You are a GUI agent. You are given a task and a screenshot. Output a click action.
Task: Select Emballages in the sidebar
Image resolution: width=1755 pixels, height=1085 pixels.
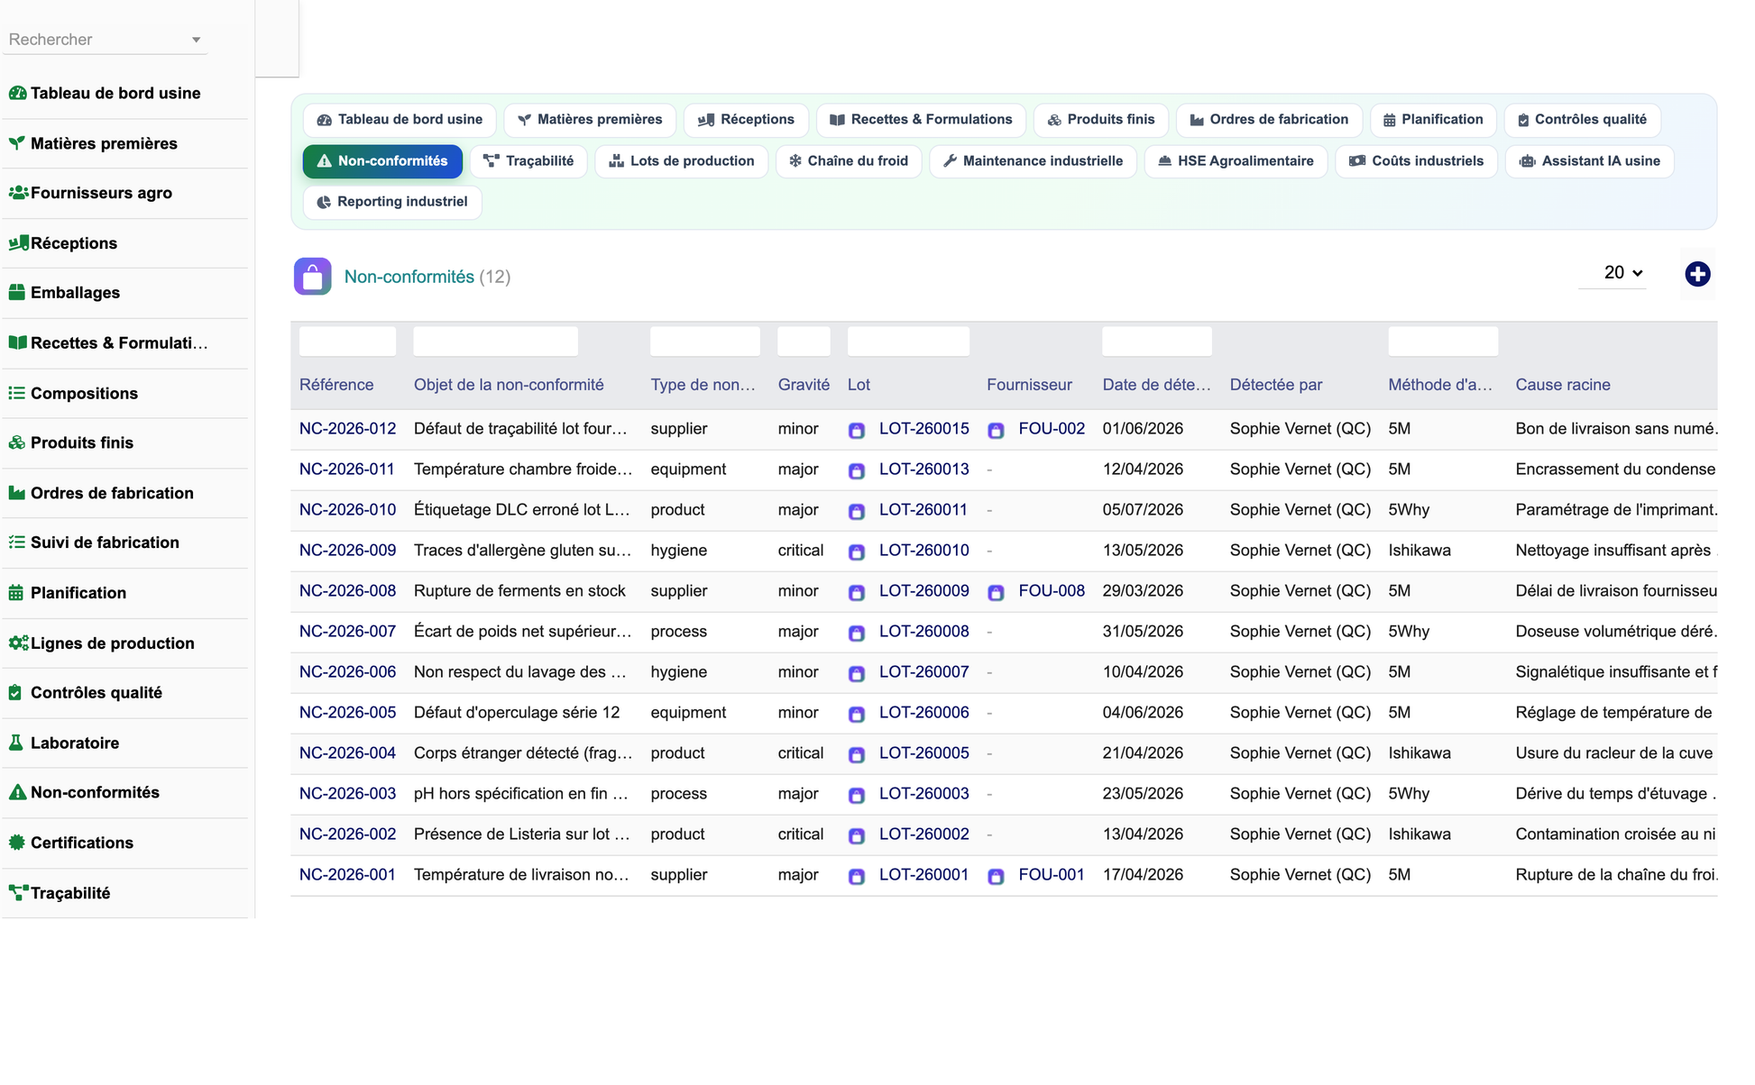(75, 293)
